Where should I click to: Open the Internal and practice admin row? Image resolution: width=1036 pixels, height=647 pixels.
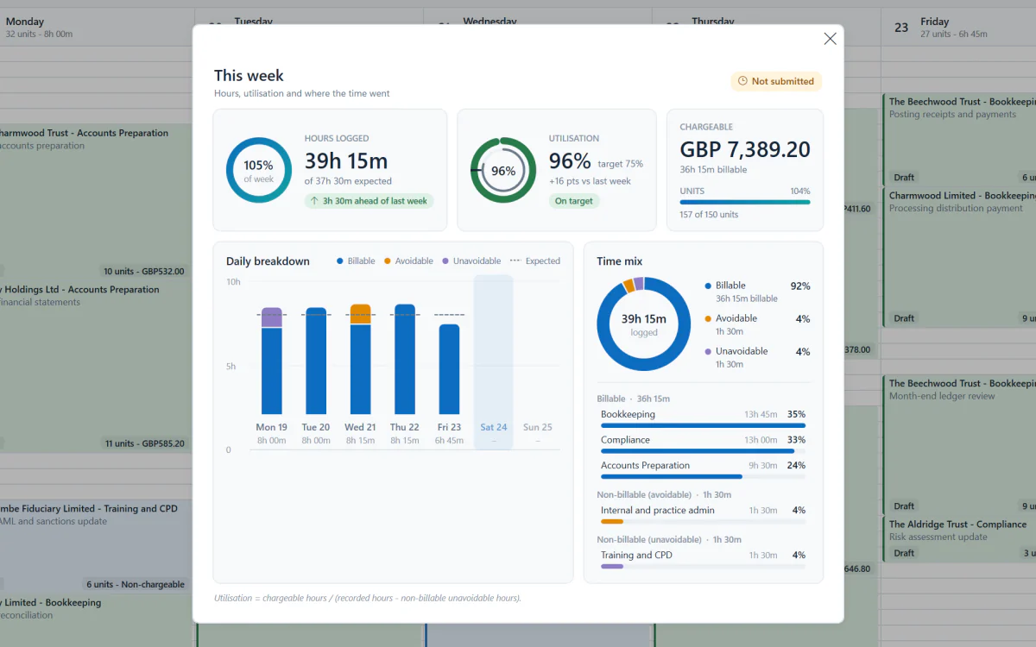pyautogui.click(x=704, y=514)
